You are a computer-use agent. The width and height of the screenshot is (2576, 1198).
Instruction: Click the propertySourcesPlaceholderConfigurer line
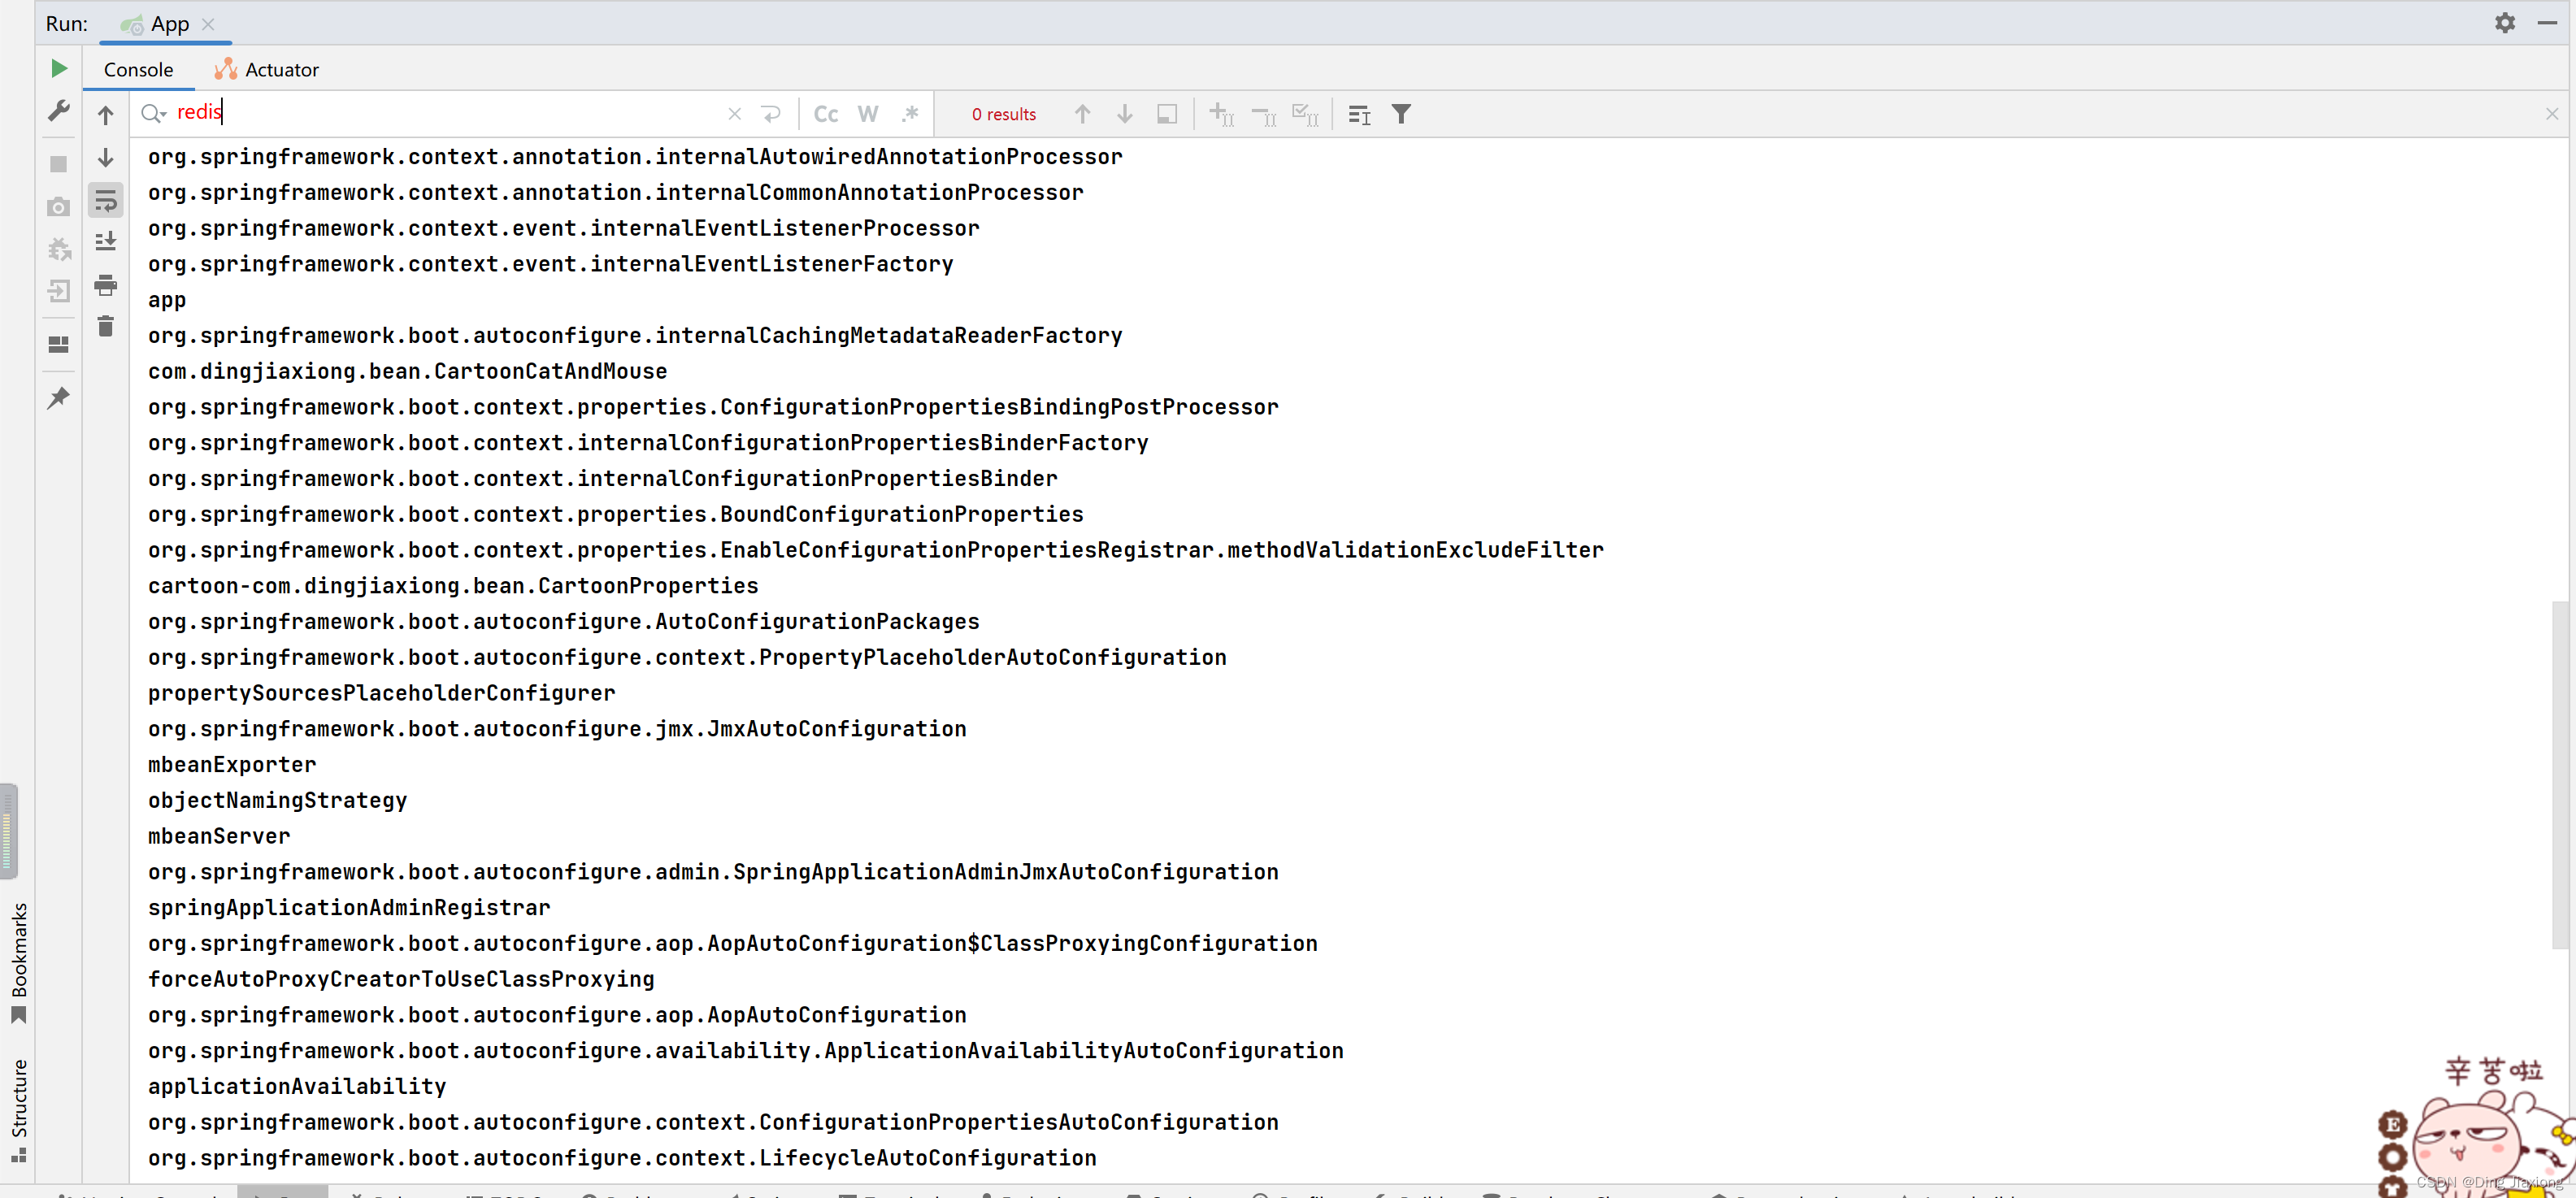(381, 693)
